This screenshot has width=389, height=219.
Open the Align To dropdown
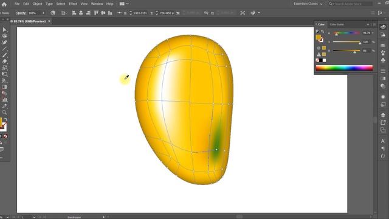(x=64, y=13)
